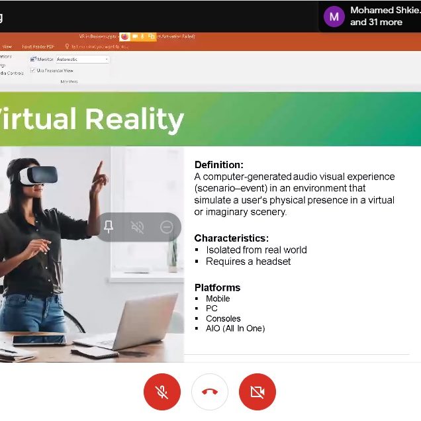Click the 'Mobile' bullet item

[x=218, y=299]
